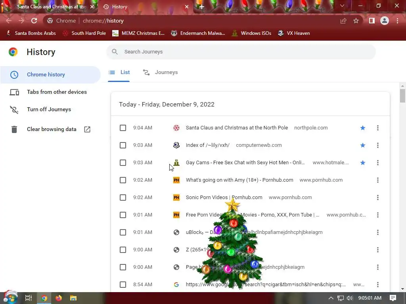Remove bookmark star for northpole.com entry
406x304 pixels.
point(363,128)
